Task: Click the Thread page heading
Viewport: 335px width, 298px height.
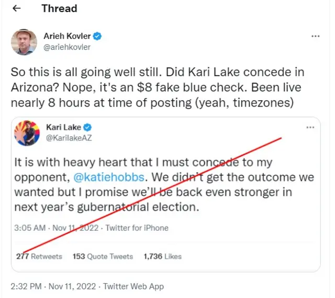Action: pyautogui.click(x=59, y=8)
